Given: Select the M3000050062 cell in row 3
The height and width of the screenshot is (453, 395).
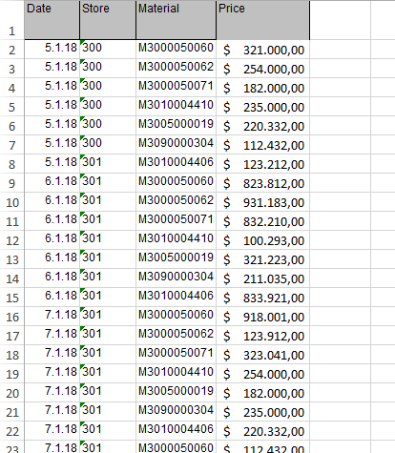Looking at the screenshot, I should coord(176,69).
